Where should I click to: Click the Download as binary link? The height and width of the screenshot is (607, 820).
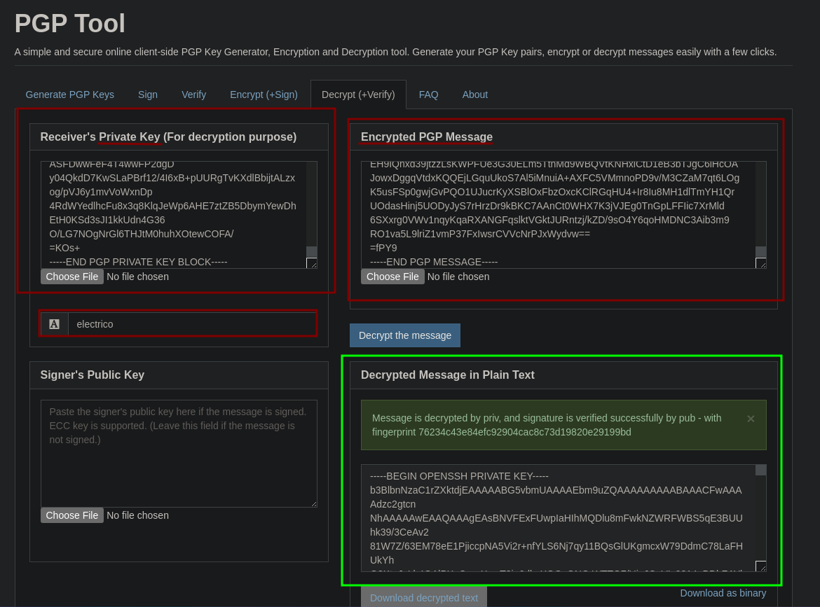pyautogui.click(x=723, y=593)
